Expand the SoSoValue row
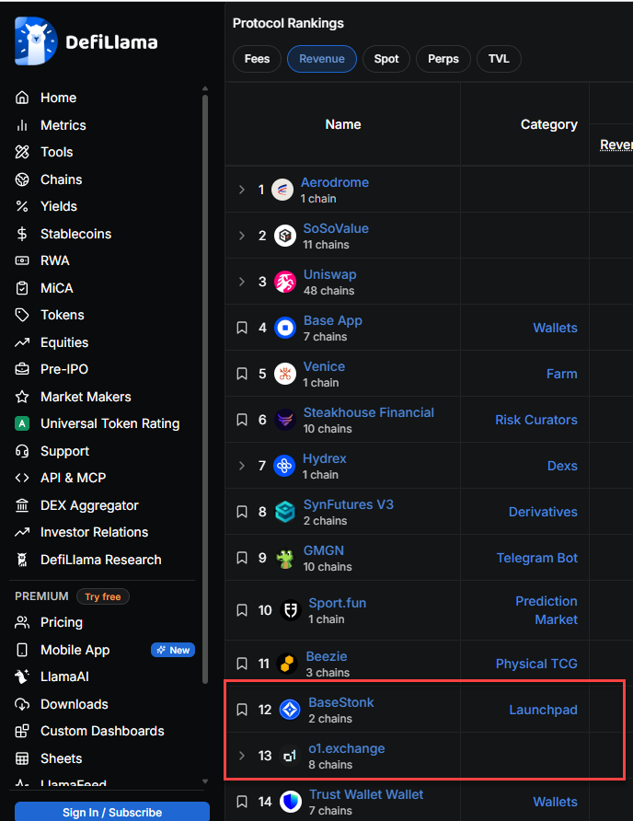633x821 pixels. point(242,236)
